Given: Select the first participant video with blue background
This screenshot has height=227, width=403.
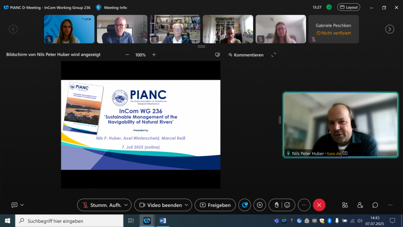Looking at the screenshot, I should (69, 29).
